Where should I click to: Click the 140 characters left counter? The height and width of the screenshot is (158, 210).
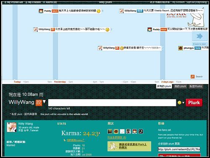(x=59, y=108)
